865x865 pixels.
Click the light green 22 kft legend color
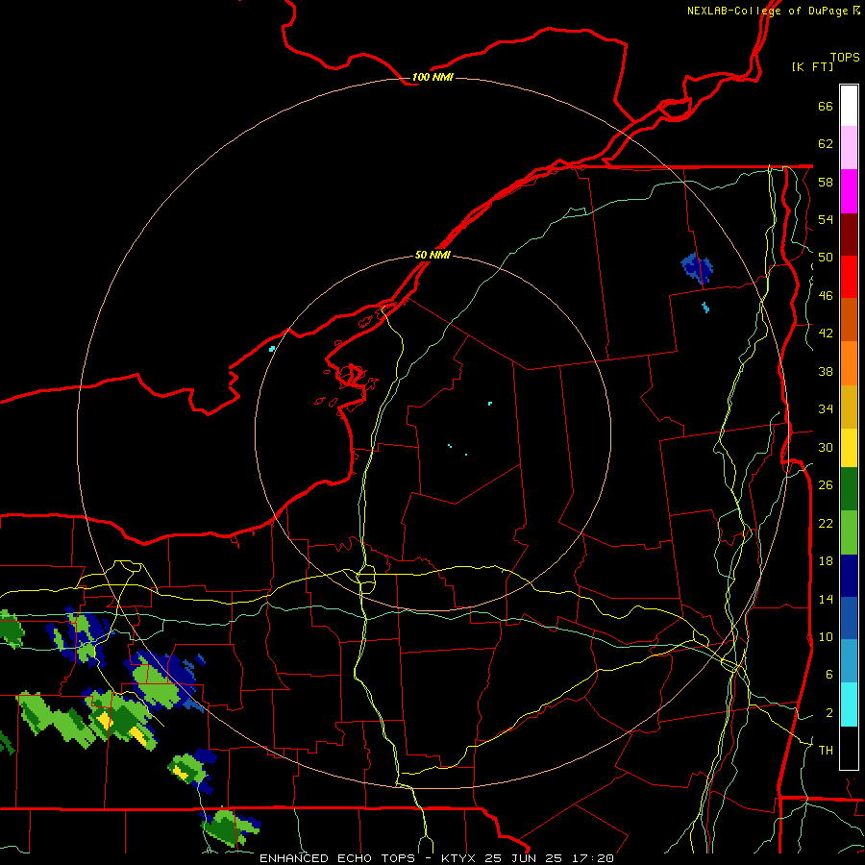[849, 532]
